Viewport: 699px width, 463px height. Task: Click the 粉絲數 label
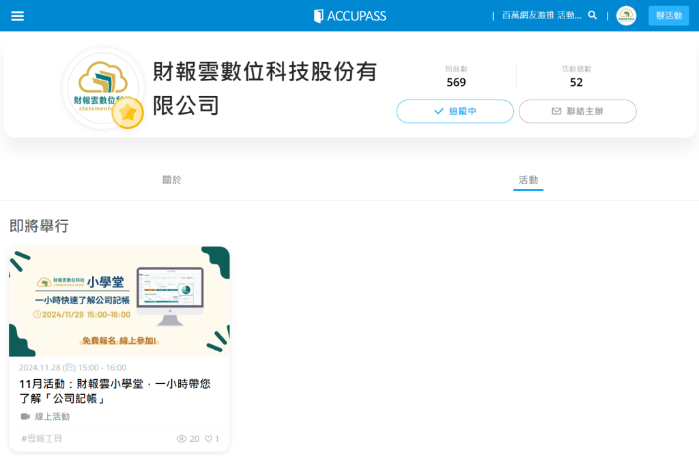click(456, 69)
